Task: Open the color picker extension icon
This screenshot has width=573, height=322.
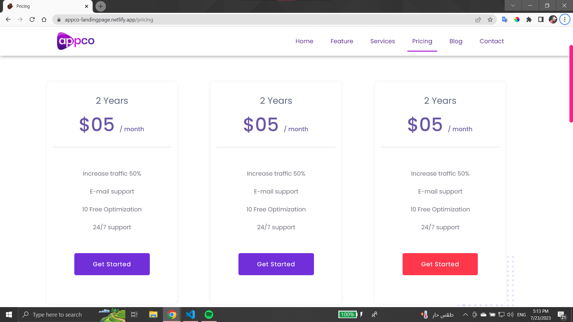Action: pos(517,20)
